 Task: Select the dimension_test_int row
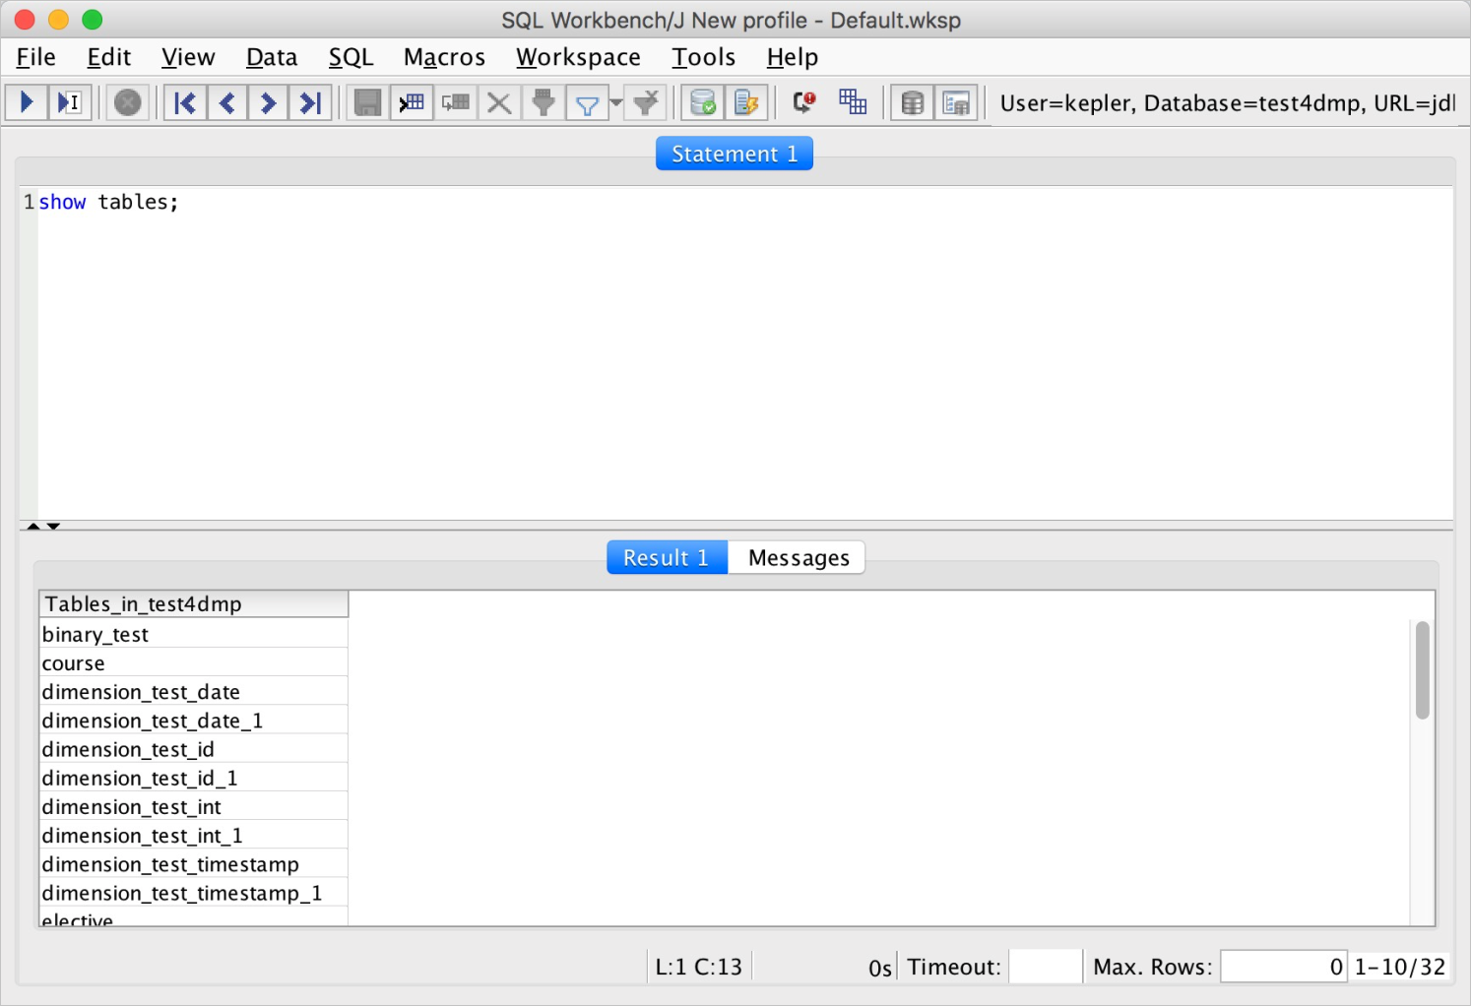194,806
